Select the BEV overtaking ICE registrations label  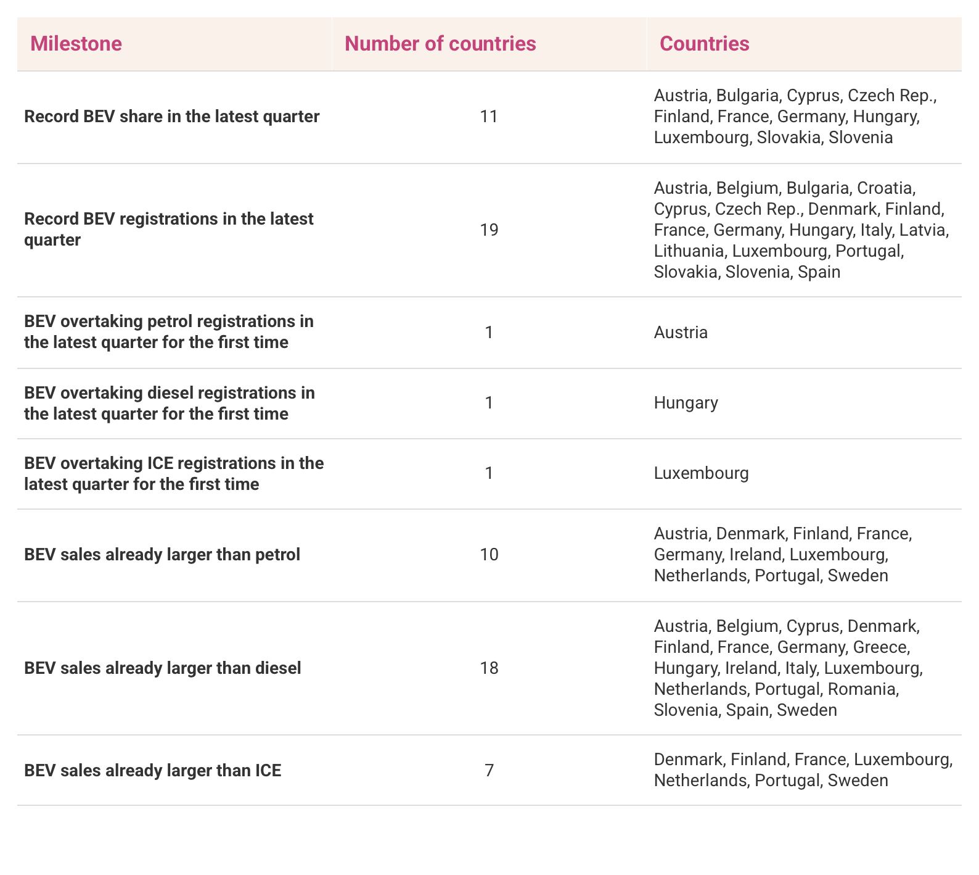[x=174, y=474]
